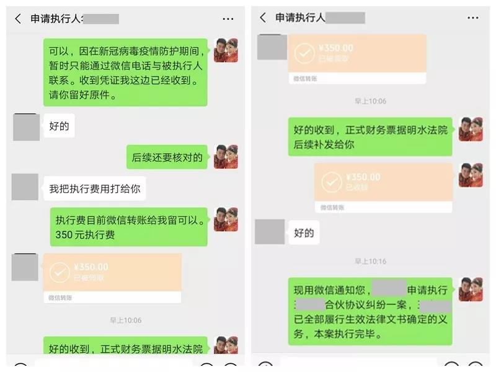This screenshot has width=496, height=372.
Task: Tap couple avatar beside 本案执行完毕 message
Action: pyautogui.click(x=471, y=290)
